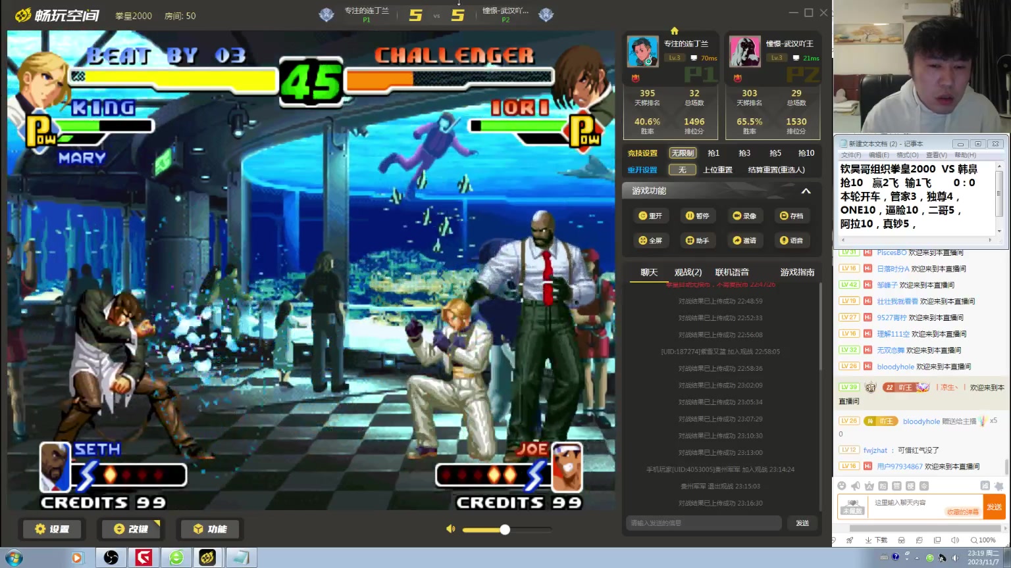This screenshot has height=568, width=1011.
Task: Open 改键 key remapping
Action: click(x=130, y=529)
